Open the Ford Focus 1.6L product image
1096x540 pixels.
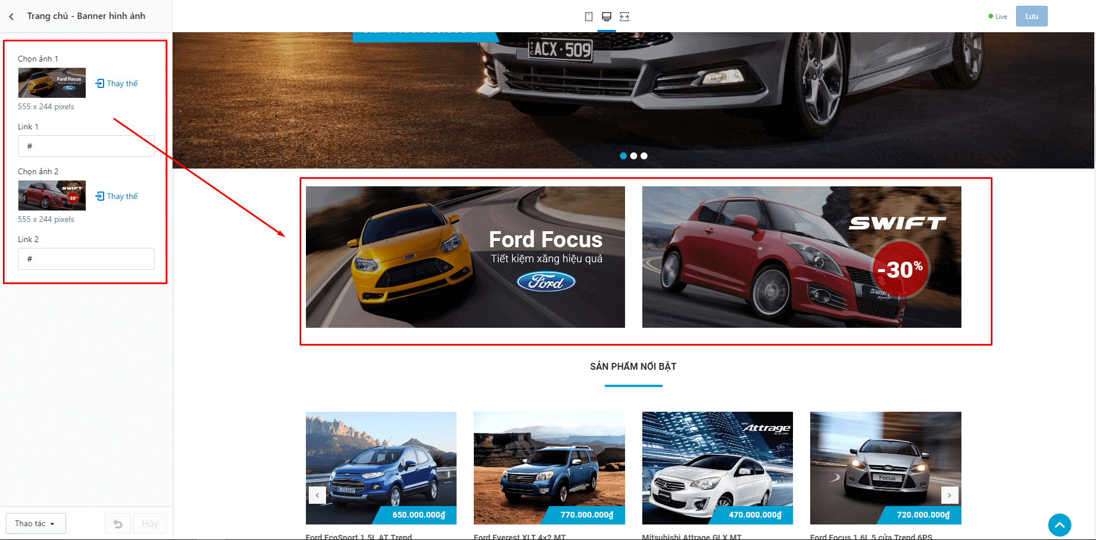[886, 468]
